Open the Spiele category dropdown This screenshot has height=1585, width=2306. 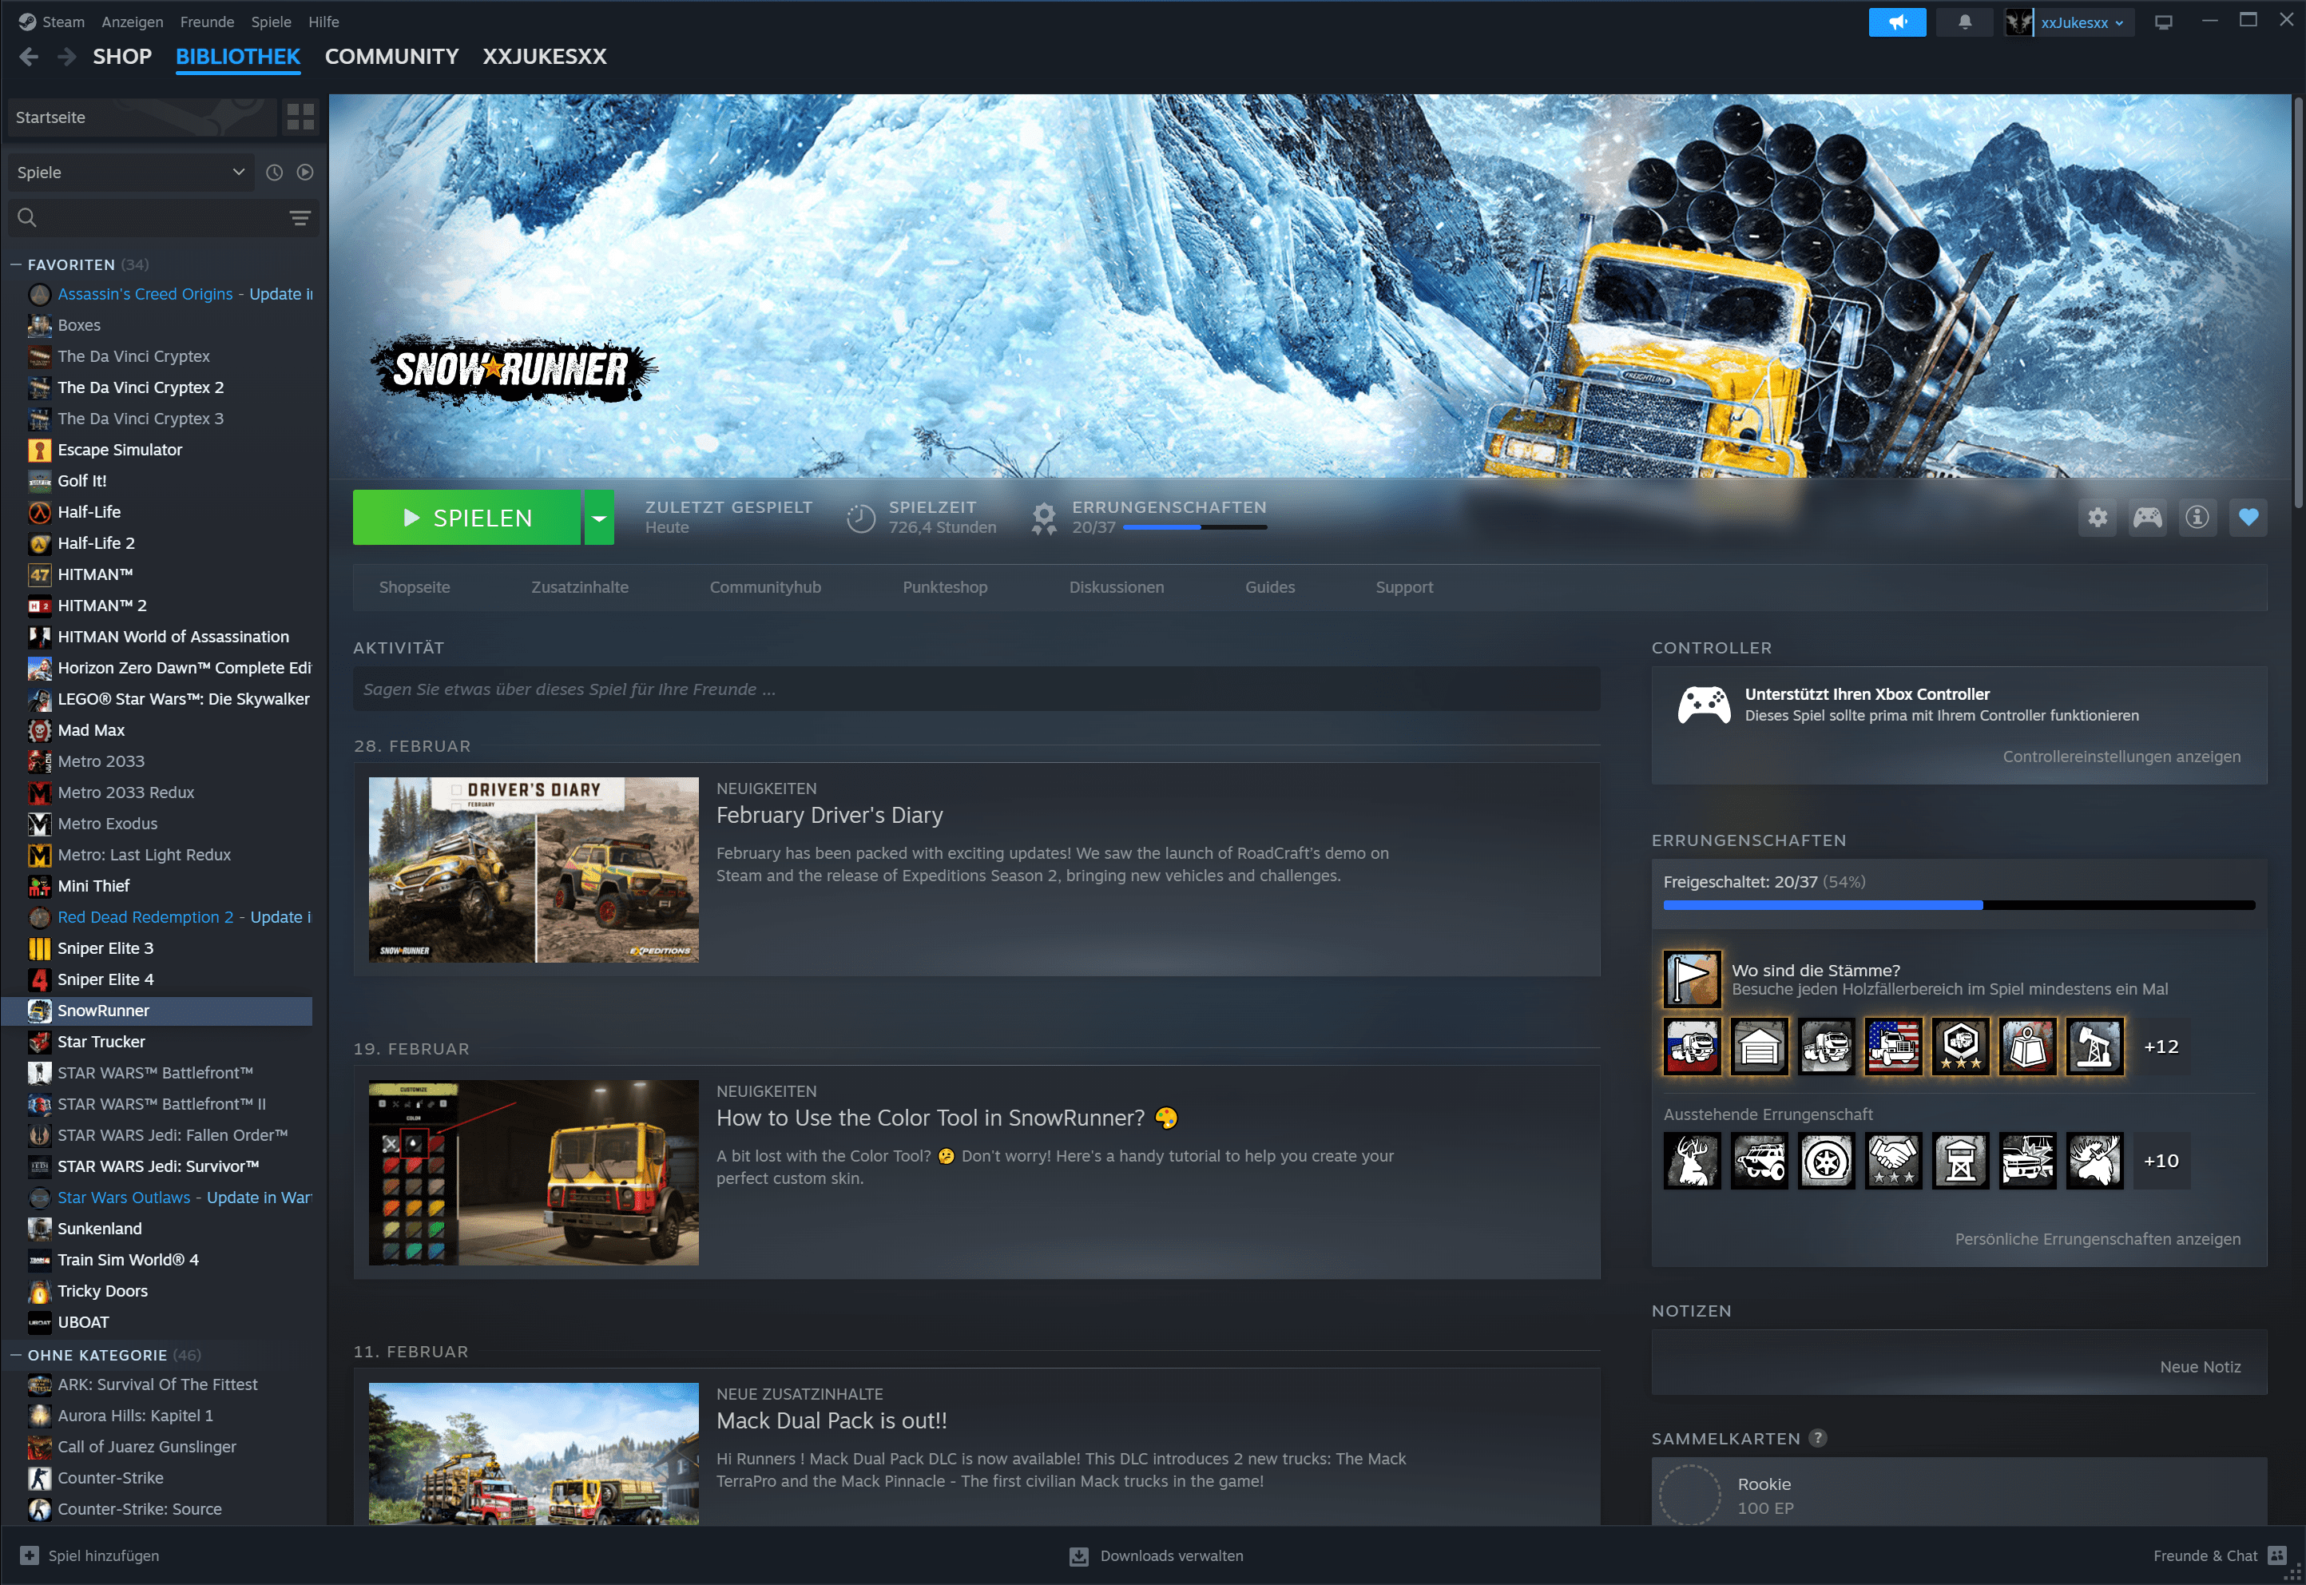[130, 172]
